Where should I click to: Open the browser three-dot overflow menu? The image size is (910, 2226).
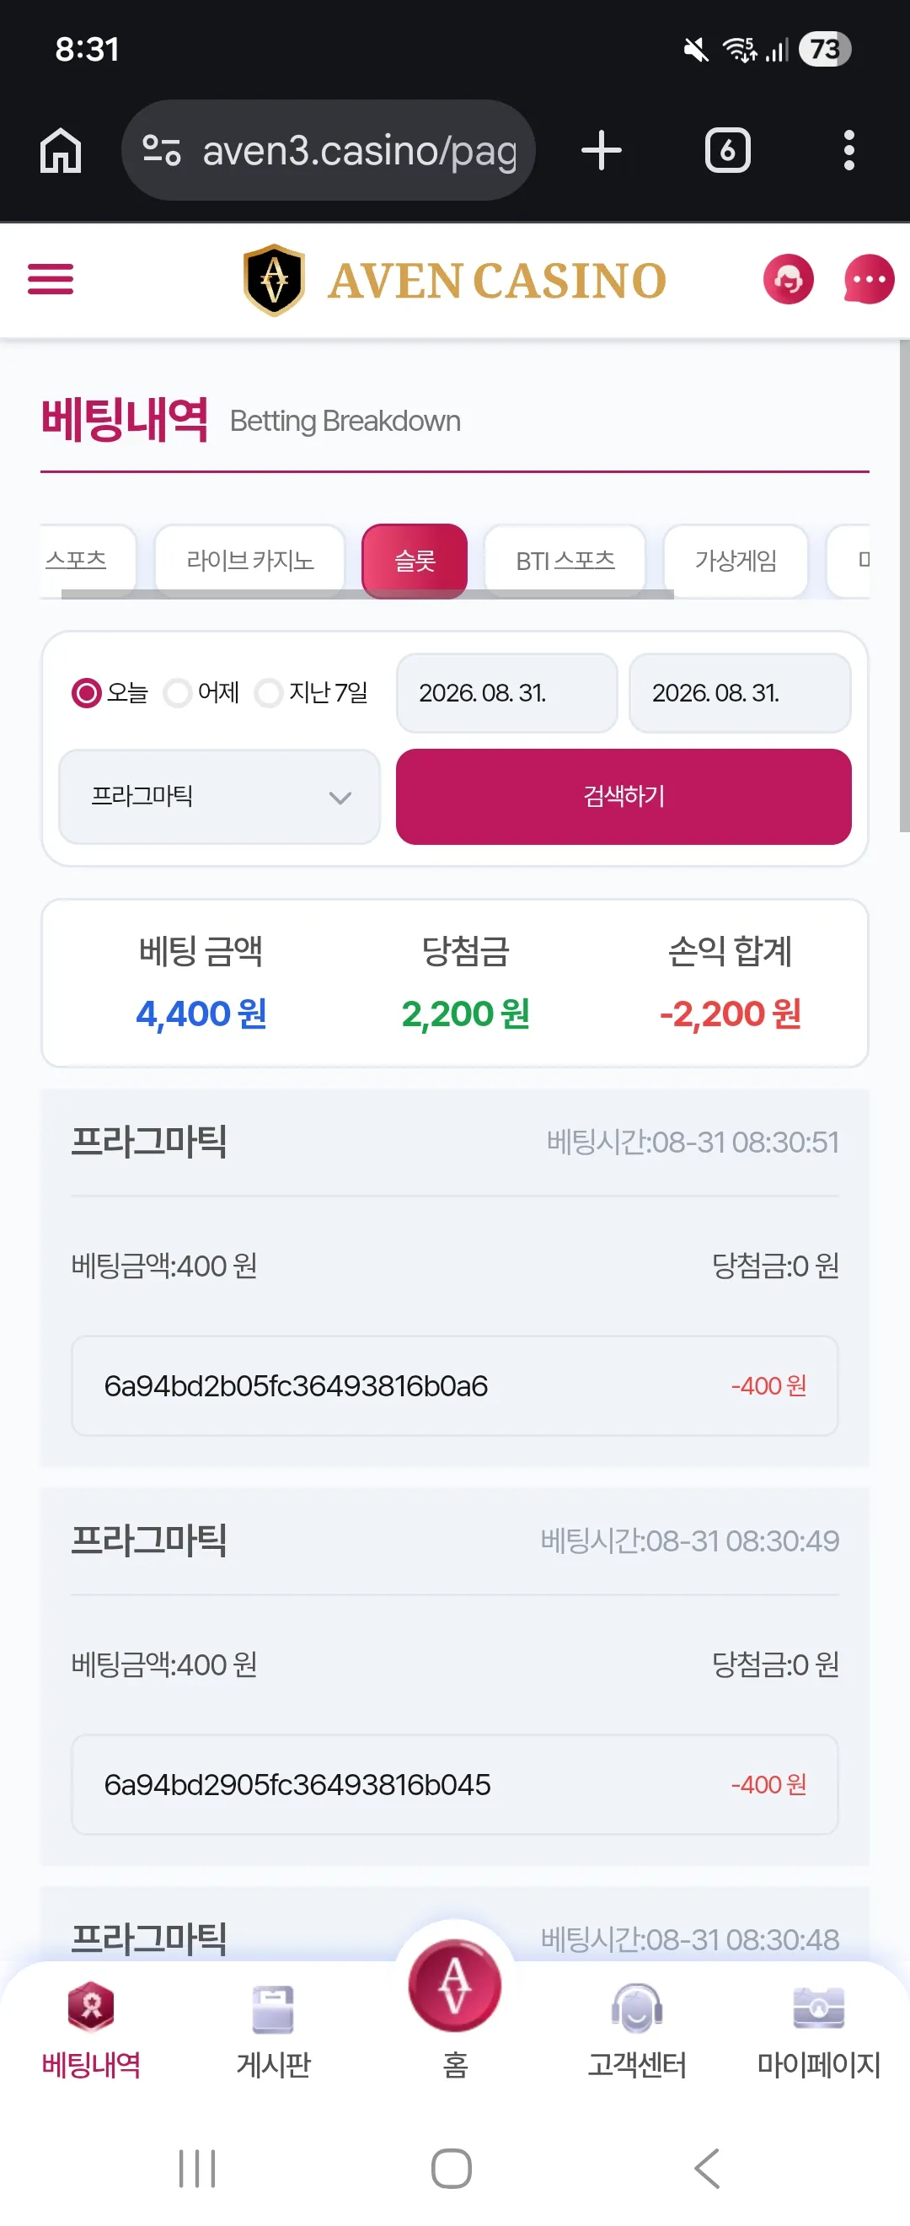pos(849,150)
